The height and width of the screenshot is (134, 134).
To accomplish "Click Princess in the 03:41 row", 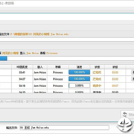I will point(58,72).
